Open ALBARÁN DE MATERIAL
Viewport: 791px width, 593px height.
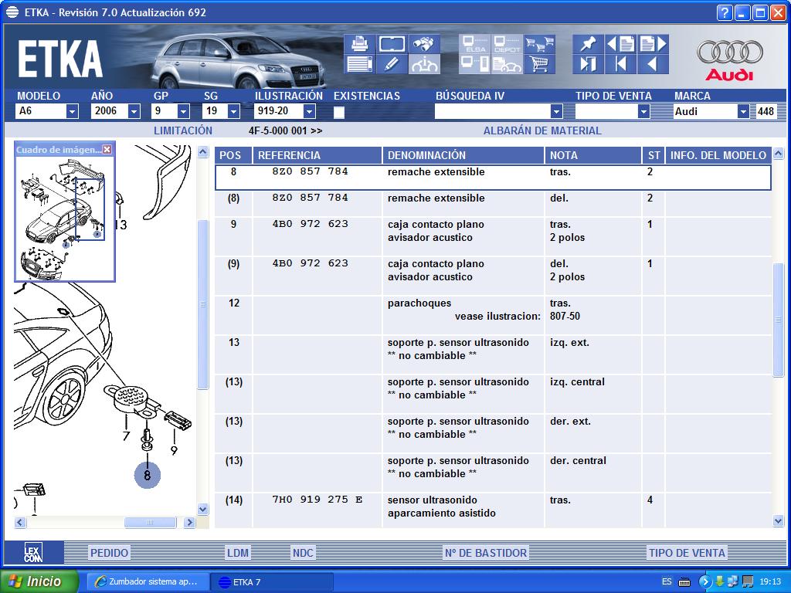[542, 130]
